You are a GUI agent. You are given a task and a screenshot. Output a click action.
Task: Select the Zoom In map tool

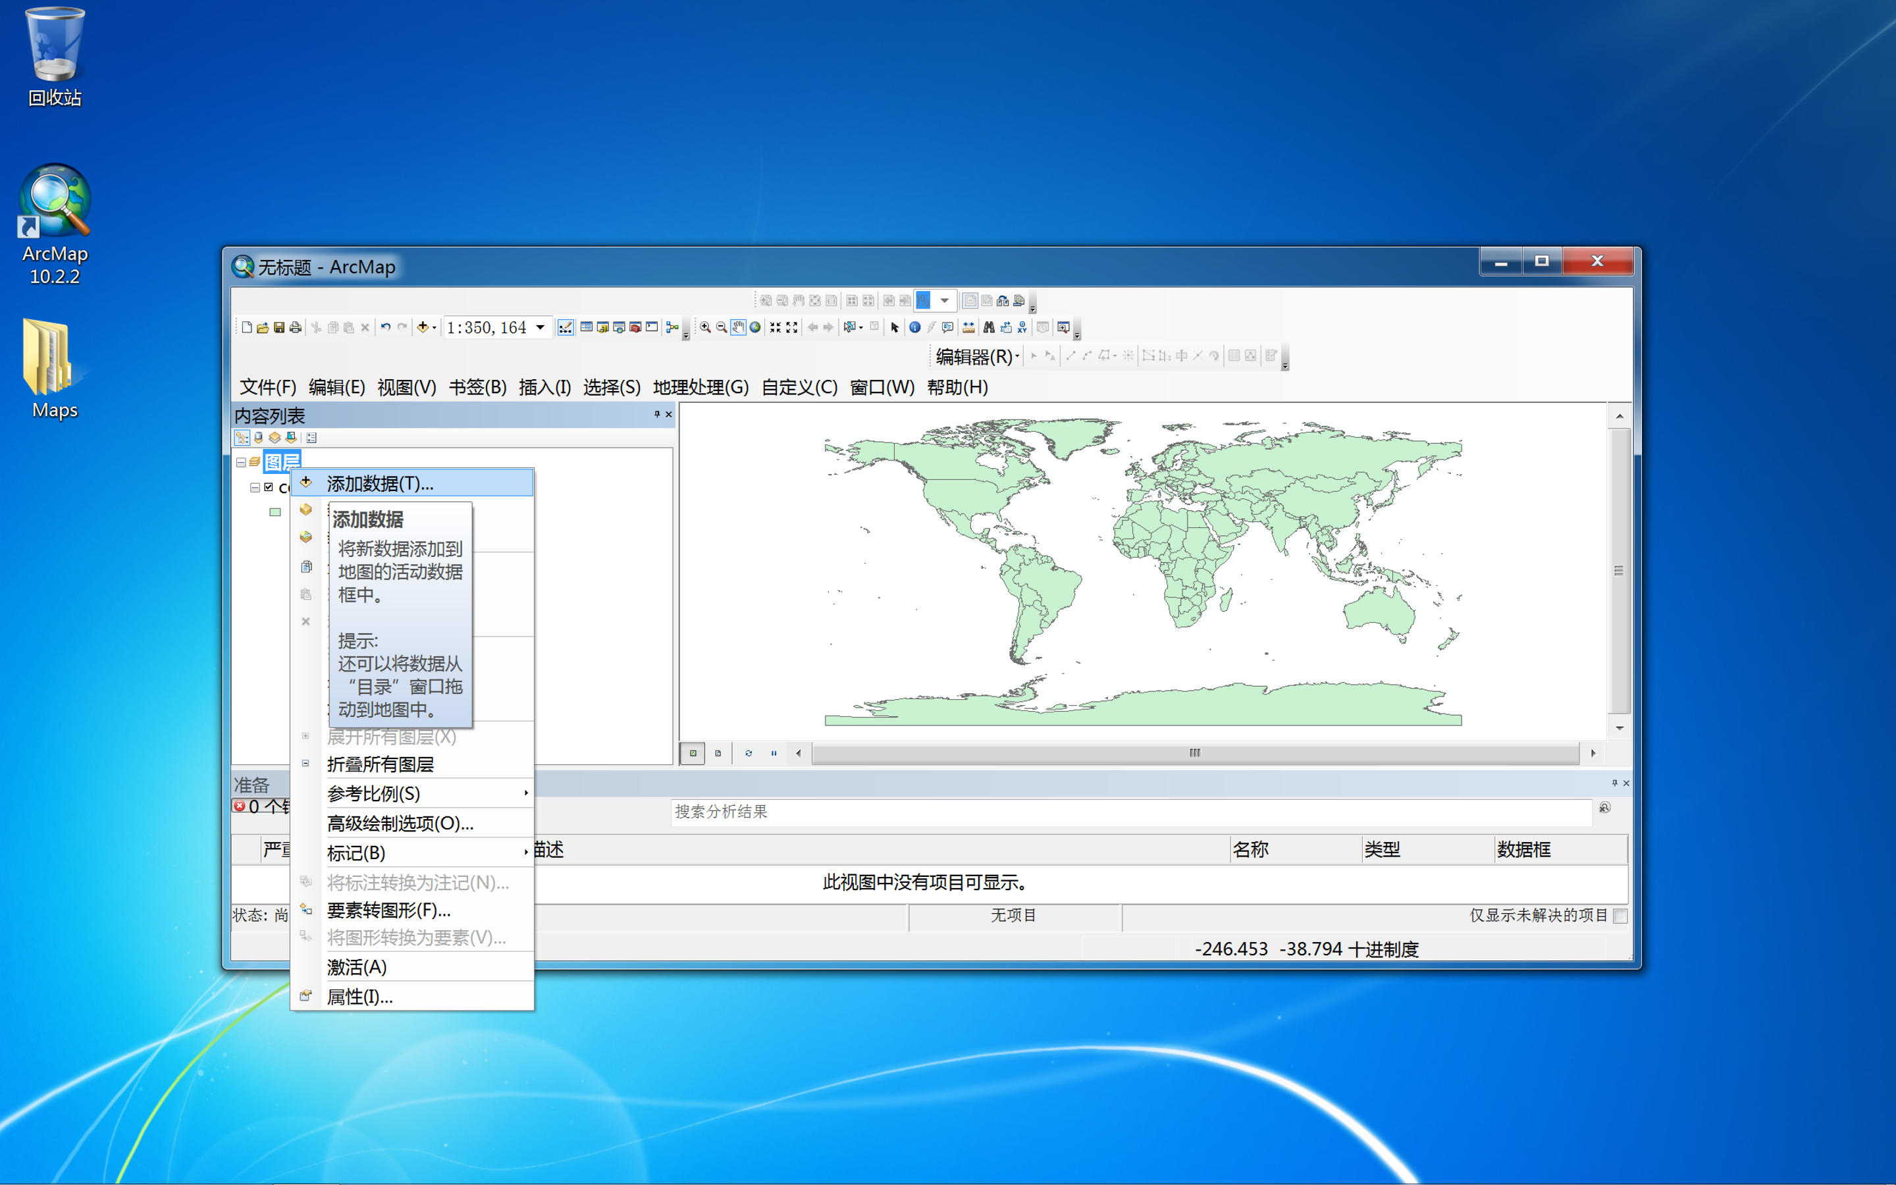705,328
